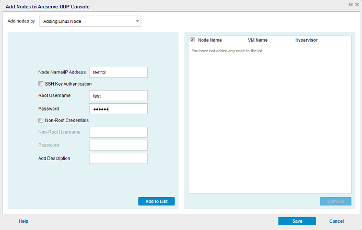Click the VM Name column header
This screenshot has width=362, height=230.
pyautogui.click(x=258, y=40)
